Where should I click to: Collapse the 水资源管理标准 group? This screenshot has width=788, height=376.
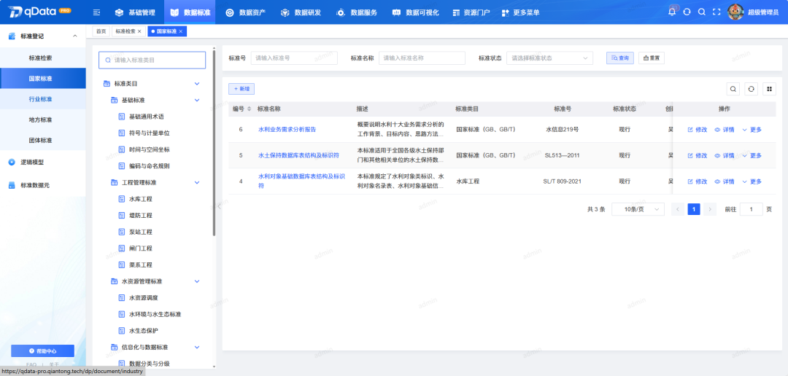197,281
